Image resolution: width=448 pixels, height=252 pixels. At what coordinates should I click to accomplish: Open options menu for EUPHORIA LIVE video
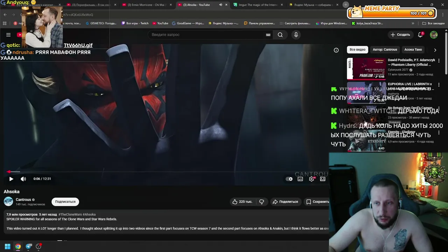[x=439, y=85]
